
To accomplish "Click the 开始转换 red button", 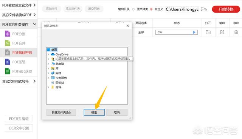I will click(x=226, y=9).
